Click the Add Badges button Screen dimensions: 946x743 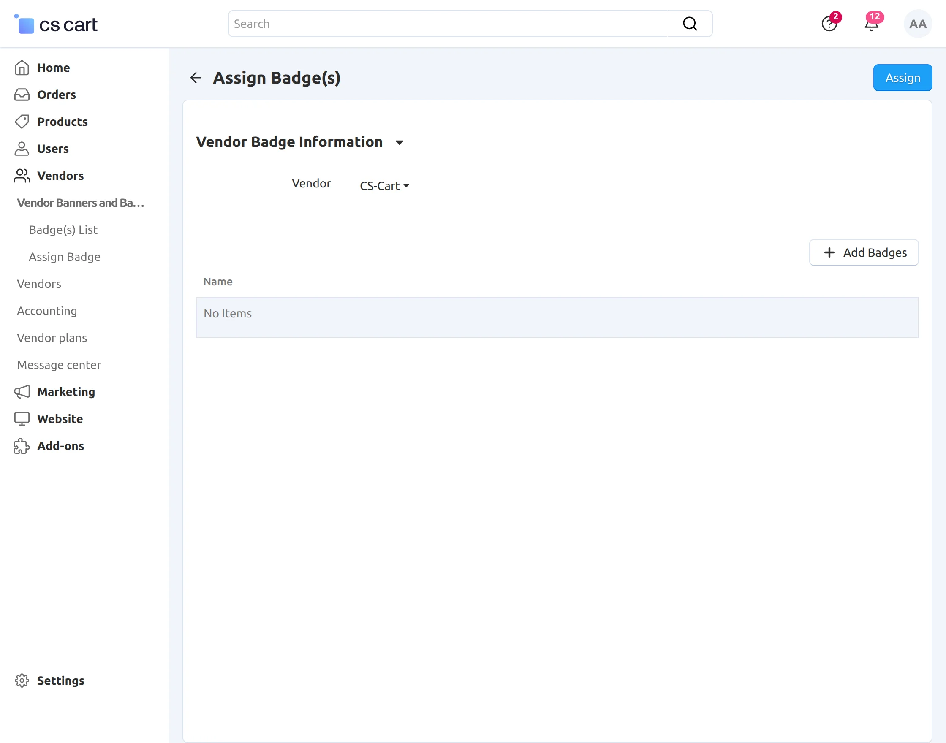(863, 252)
